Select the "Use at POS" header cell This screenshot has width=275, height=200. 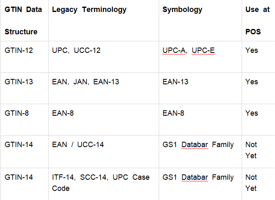pos(251,21)
